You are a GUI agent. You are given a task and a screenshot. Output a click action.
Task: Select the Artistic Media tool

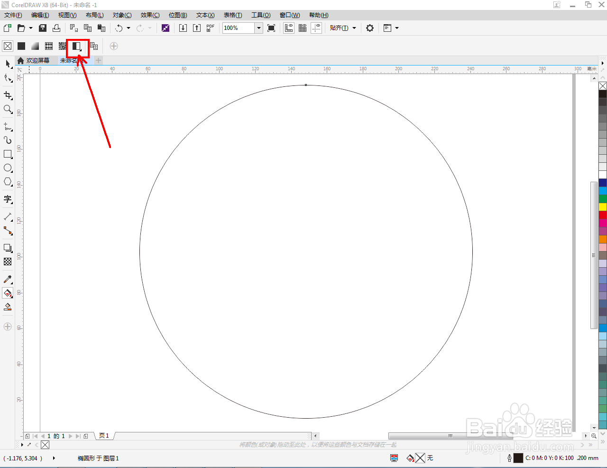click(8, 140)
